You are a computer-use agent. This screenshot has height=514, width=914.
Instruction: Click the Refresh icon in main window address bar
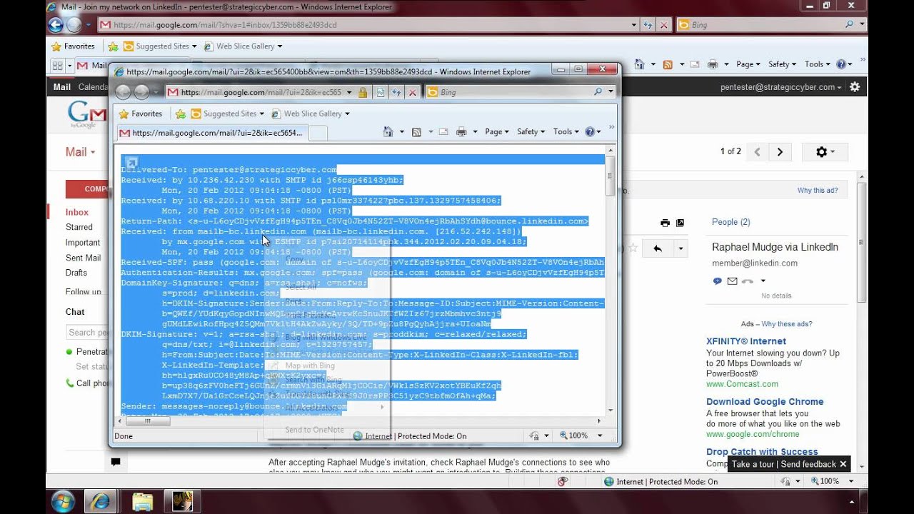(648, 24)
